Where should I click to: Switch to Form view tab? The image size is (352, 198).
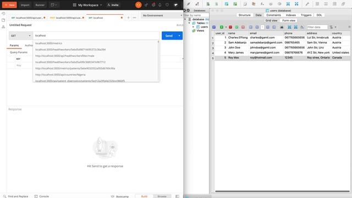point(289,20)
